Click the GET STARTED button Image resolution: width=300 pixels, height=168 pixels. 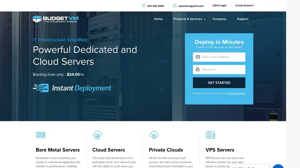point(219,83)
